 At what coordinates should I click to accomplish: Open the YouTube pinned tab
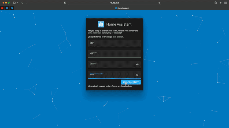tap(2, 8)
